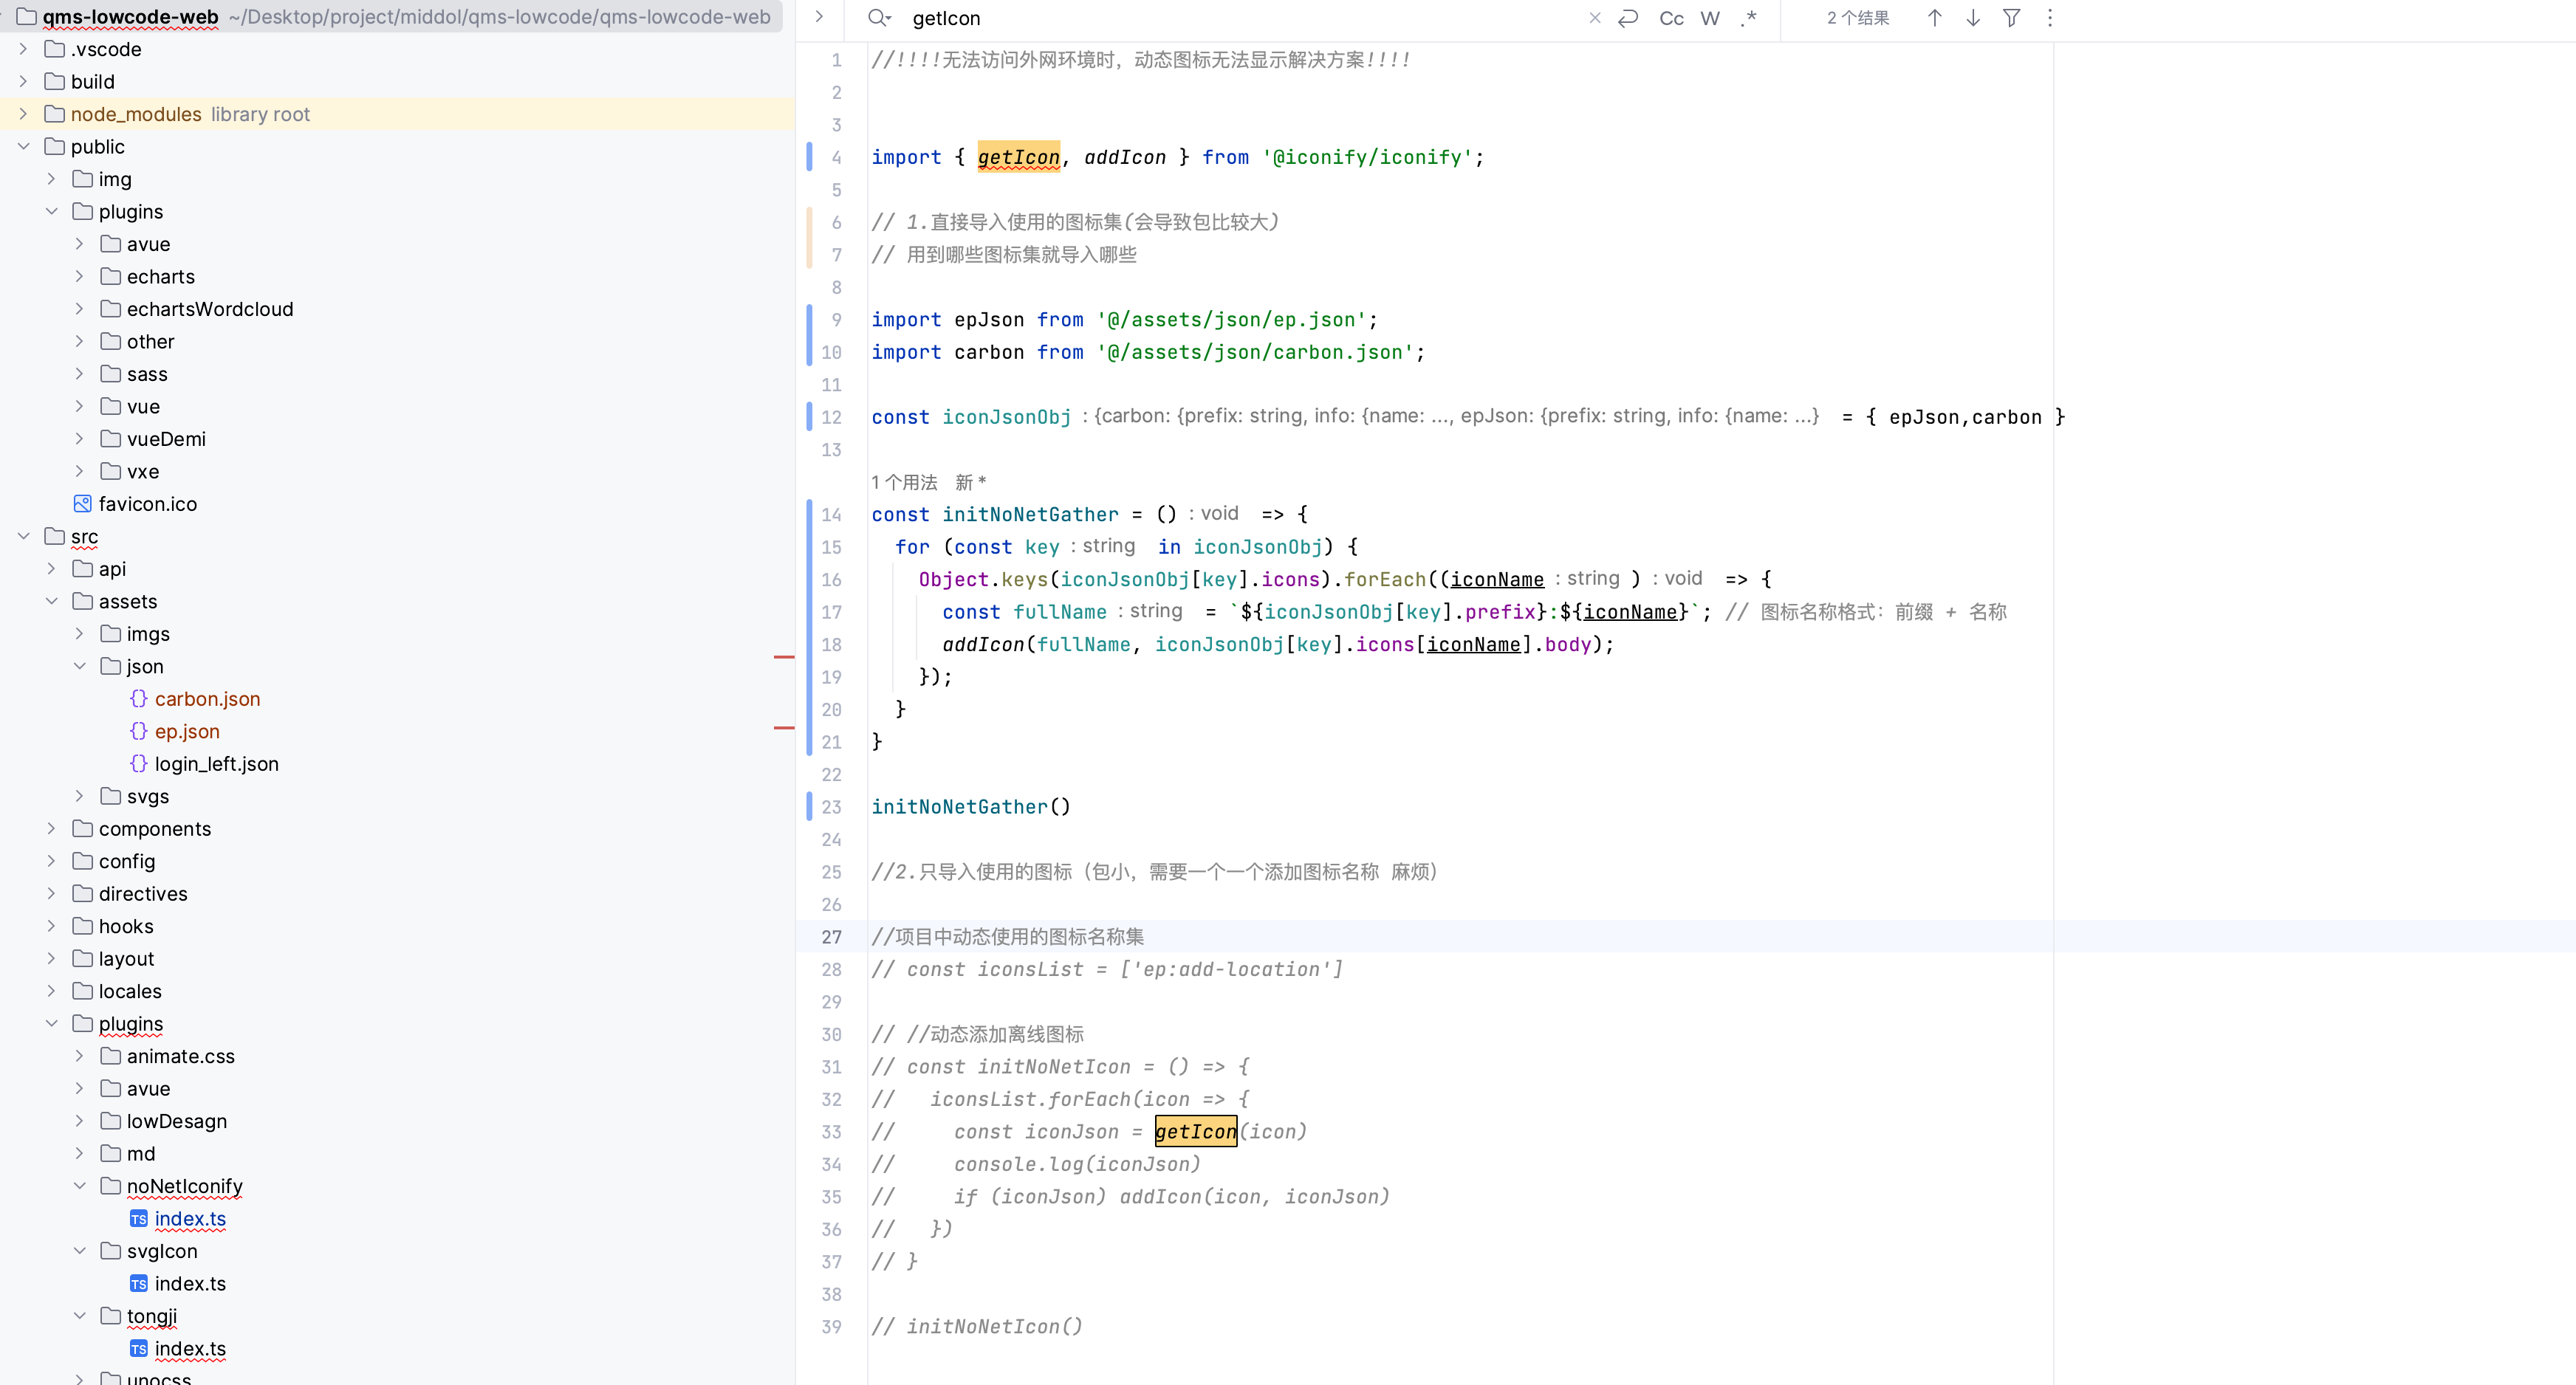Expand the img folder

(52, 179)
